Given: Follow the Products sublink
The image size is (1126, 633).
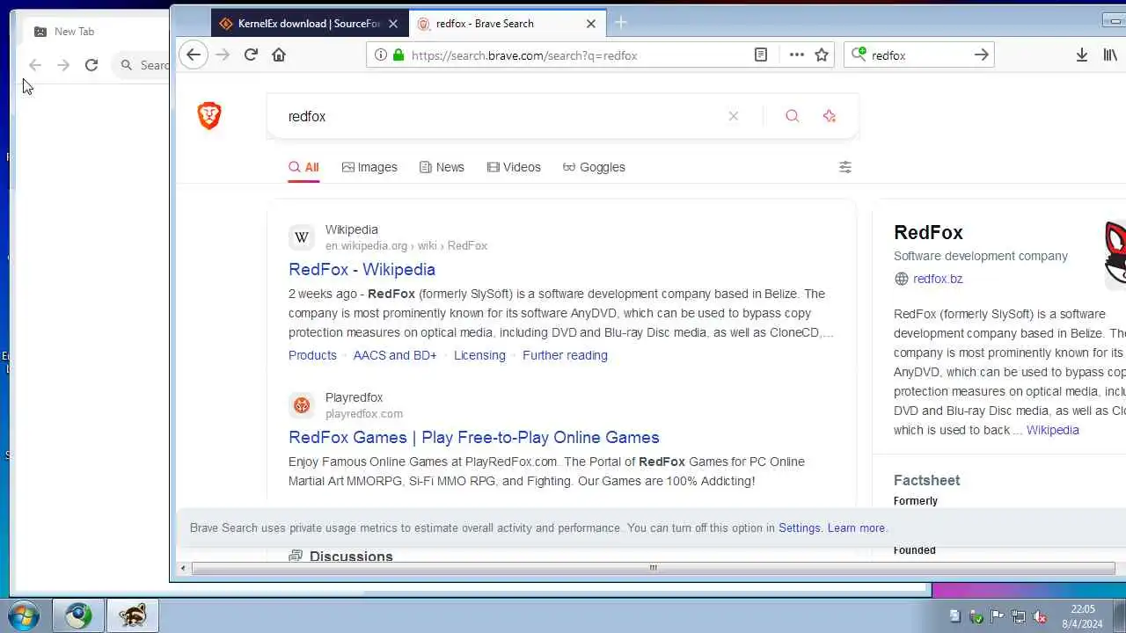Looking at the screenshot, I should [312, 355].
